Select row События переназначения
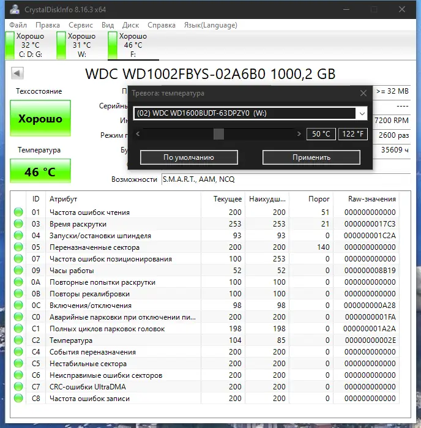 205,352
